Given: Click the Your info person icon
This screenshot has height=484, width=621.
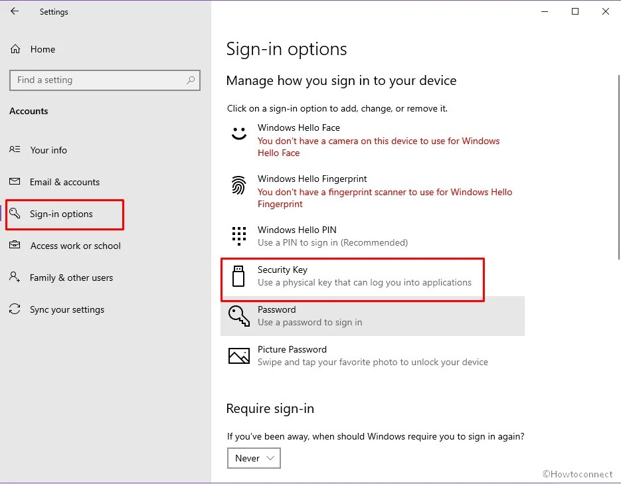Looking at the screenshot, I should pos(16,150).
